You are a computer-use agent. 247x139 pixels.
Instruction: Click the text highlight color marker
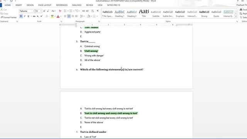point(52,16)
